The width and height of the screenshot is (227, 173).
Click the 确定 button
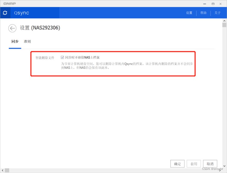tap(177, 164)
